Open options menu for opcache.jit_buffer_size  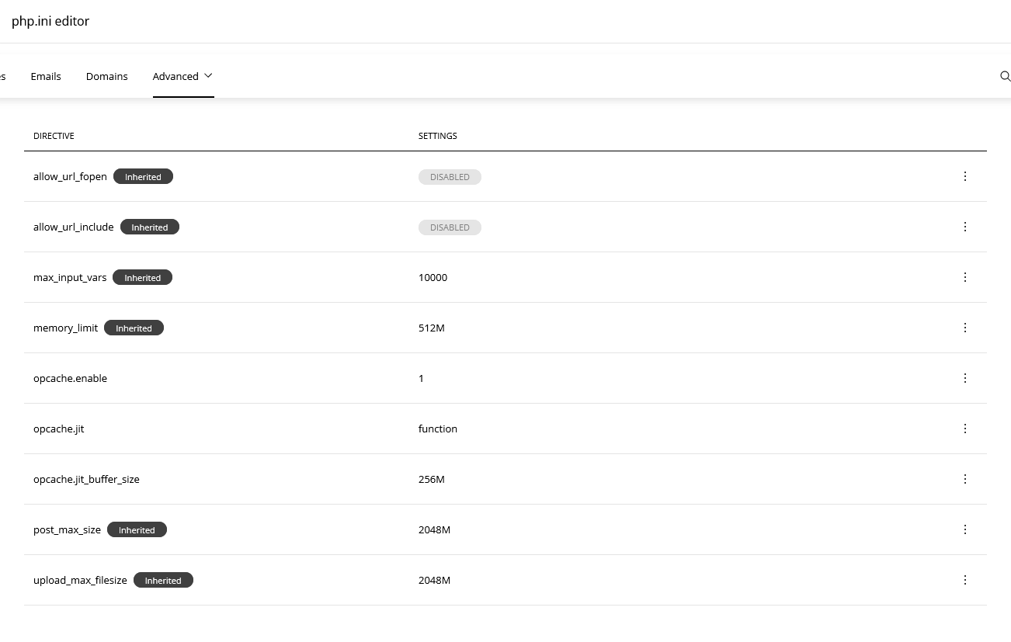965,479
